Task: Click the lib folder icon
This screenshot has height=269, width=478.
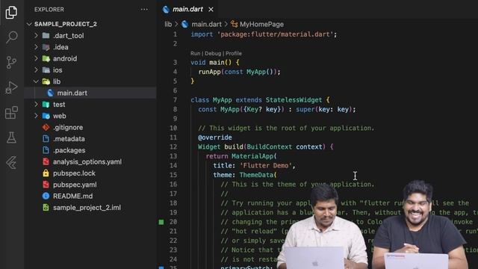Action: [46, 81]
